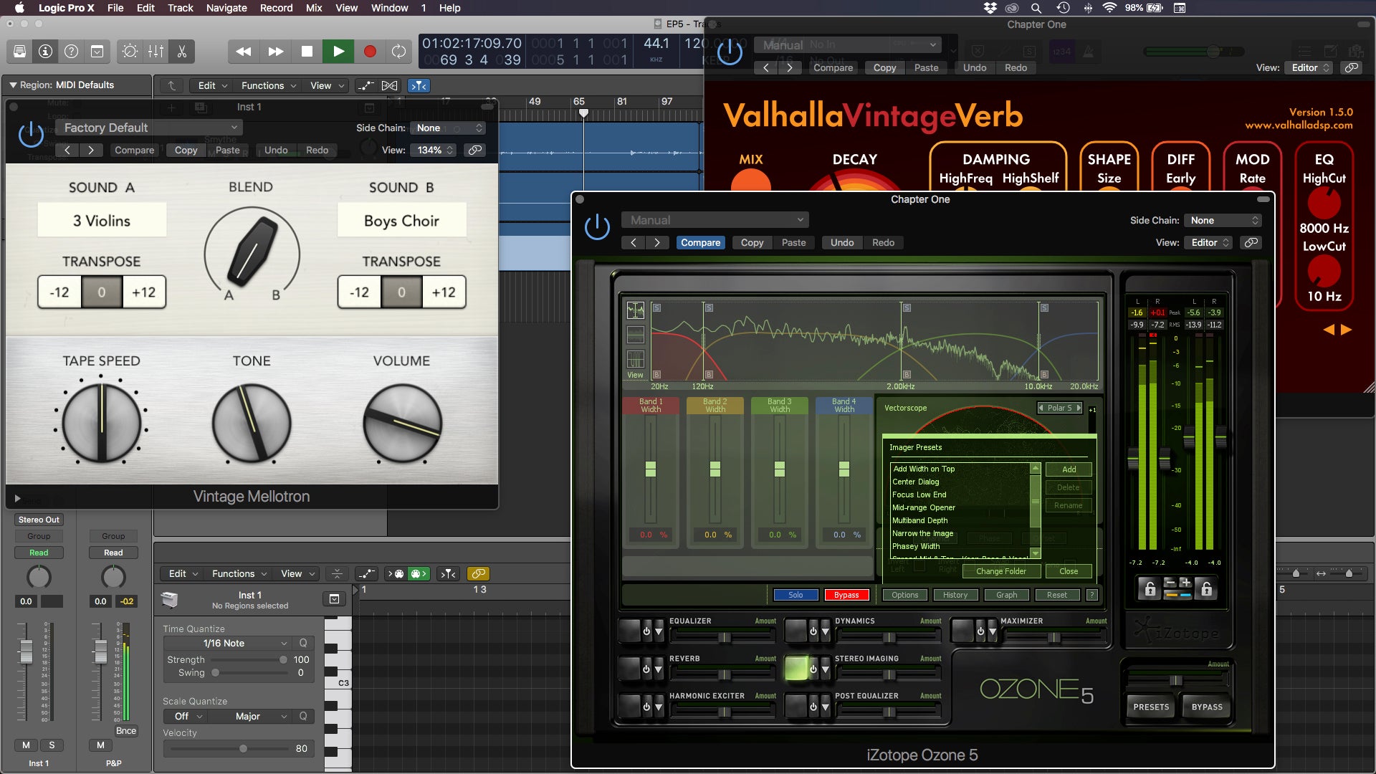Image resolution: width=1376 pixels, height=774 pixels.
Task: Click the Record button in transport
Action: pos(370,51)
